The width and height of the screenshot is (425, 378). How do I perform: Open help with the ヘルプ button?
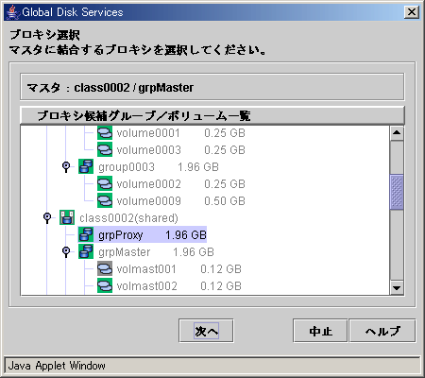click(382, 331)
